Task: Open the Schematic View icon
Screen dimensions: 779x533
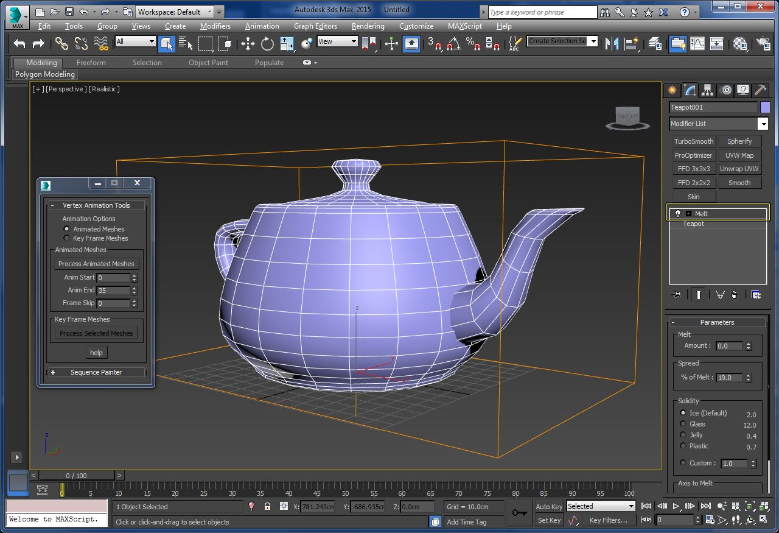Action: [x=716, y=43]
